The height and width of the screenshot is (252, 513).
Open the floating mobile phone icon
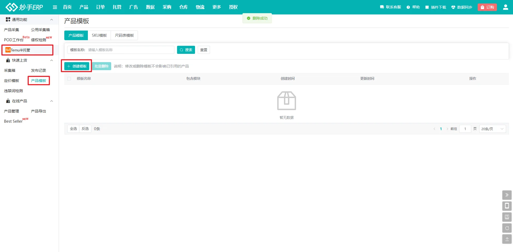coord(507,206)
